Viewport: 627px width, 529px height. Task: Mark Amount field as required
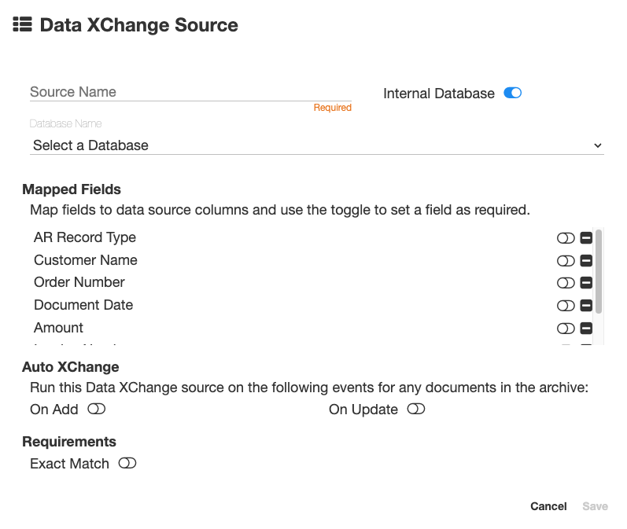[x=566, y=329]
